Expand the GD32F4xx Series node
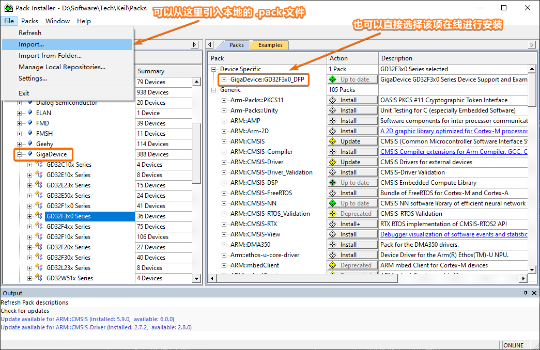540x350 pixels. [x=29, y=227]
